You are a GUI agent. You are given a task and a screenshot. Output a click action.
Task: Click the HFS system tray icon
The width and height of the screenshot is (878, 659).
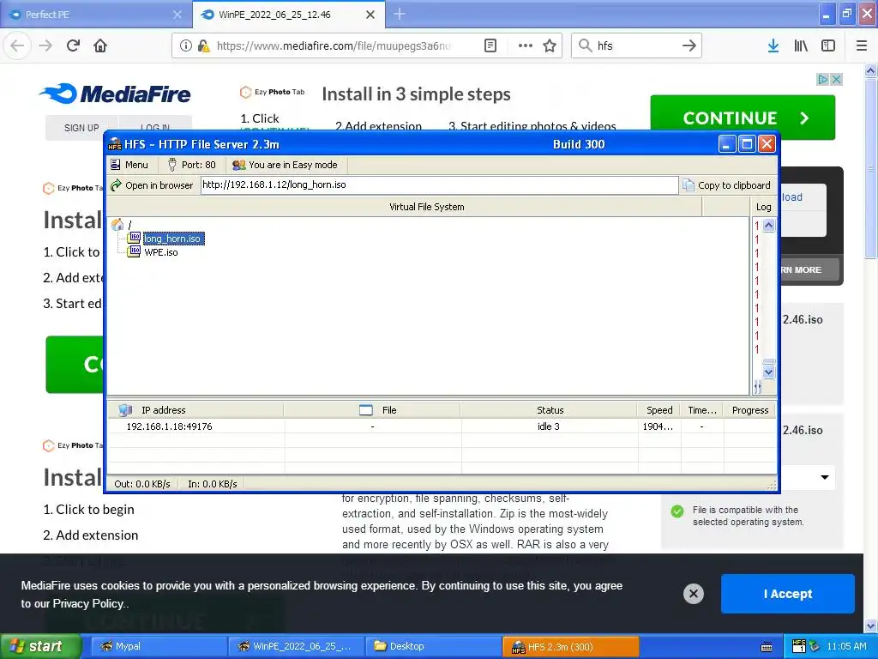click(799, 646)
